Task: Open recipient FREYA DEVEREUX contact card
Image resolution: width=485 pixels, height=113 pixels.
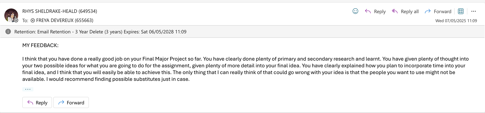Action: pyautogui.click(x=65, y=20)
